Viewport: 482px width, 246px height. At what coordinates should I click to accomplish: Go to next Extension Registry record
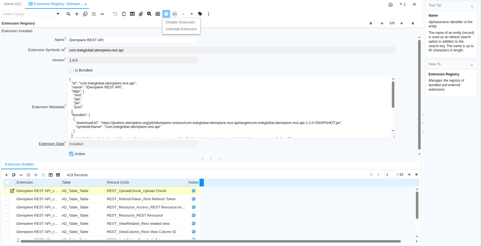point(401,23)
